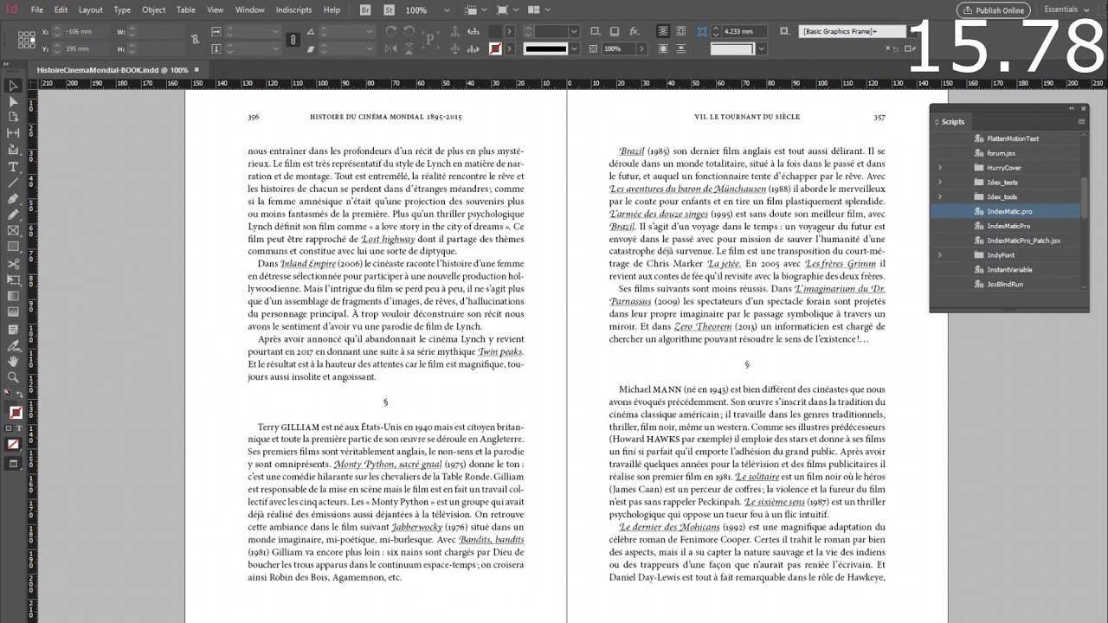Click the Scripts panel tab

coord(950,122)
